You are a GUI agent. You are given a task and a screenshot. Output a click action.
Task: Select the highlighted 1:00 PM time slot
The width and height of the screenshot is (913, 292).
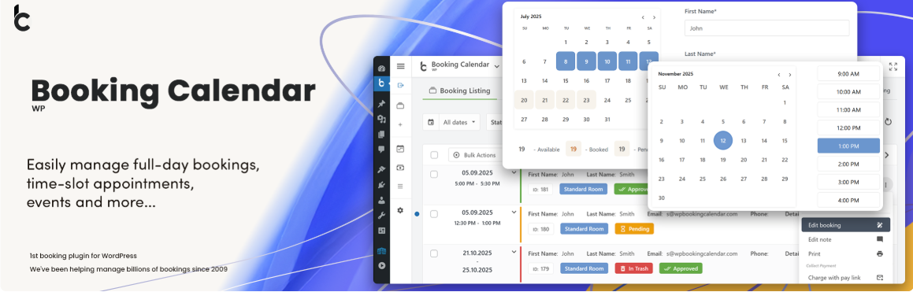[848, 146]
